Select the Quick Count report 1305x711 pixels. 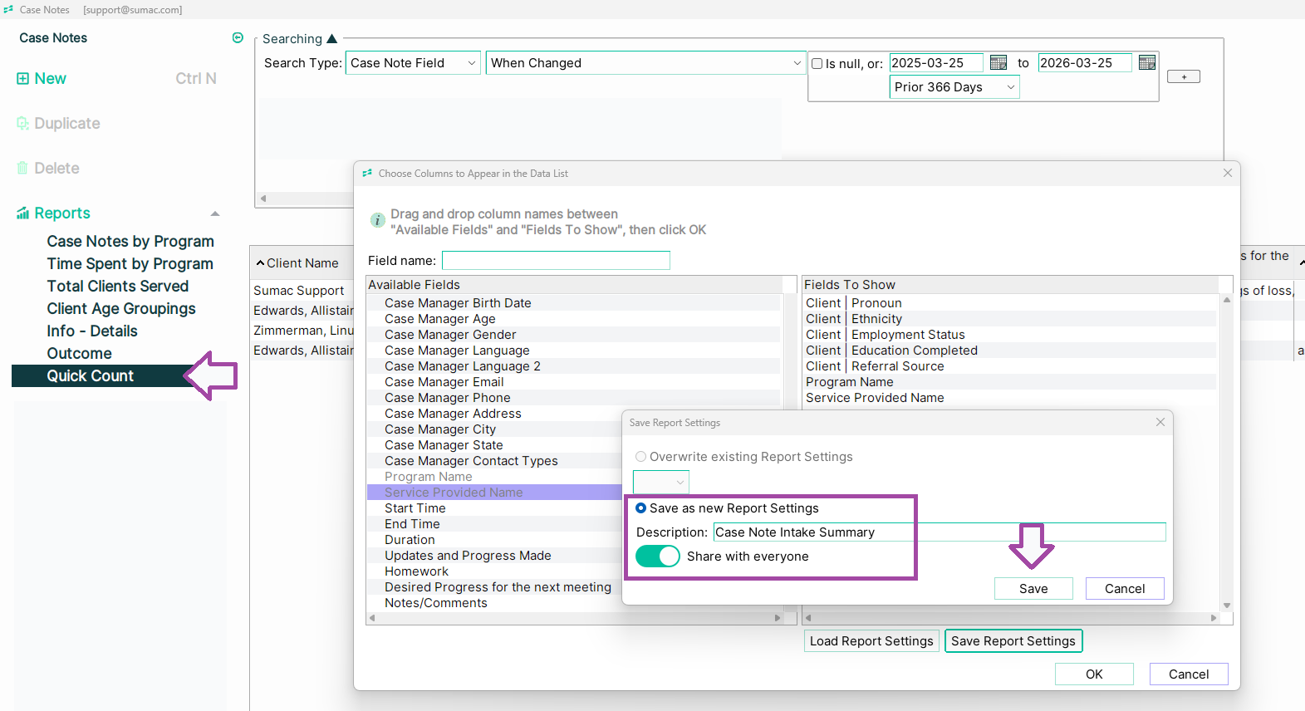[x=90, y=376]
